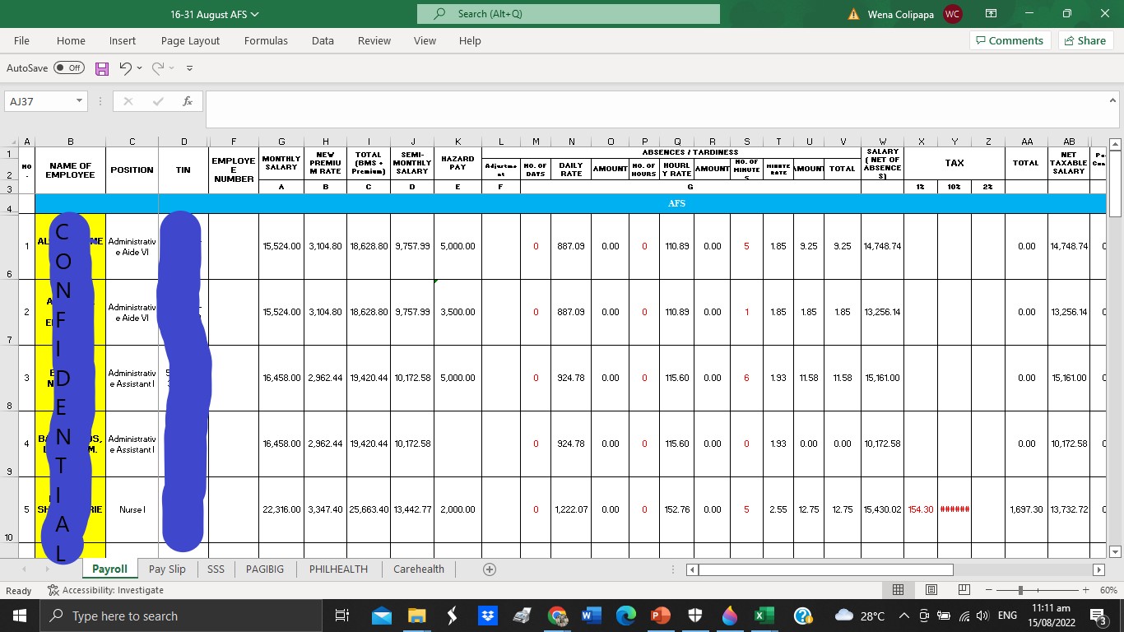Image resolution: width=1124 pixels, height=632 pixels.
Task: Switch to the Home ribbon tab
Action: pyautogui.click(x=71, y=40)
